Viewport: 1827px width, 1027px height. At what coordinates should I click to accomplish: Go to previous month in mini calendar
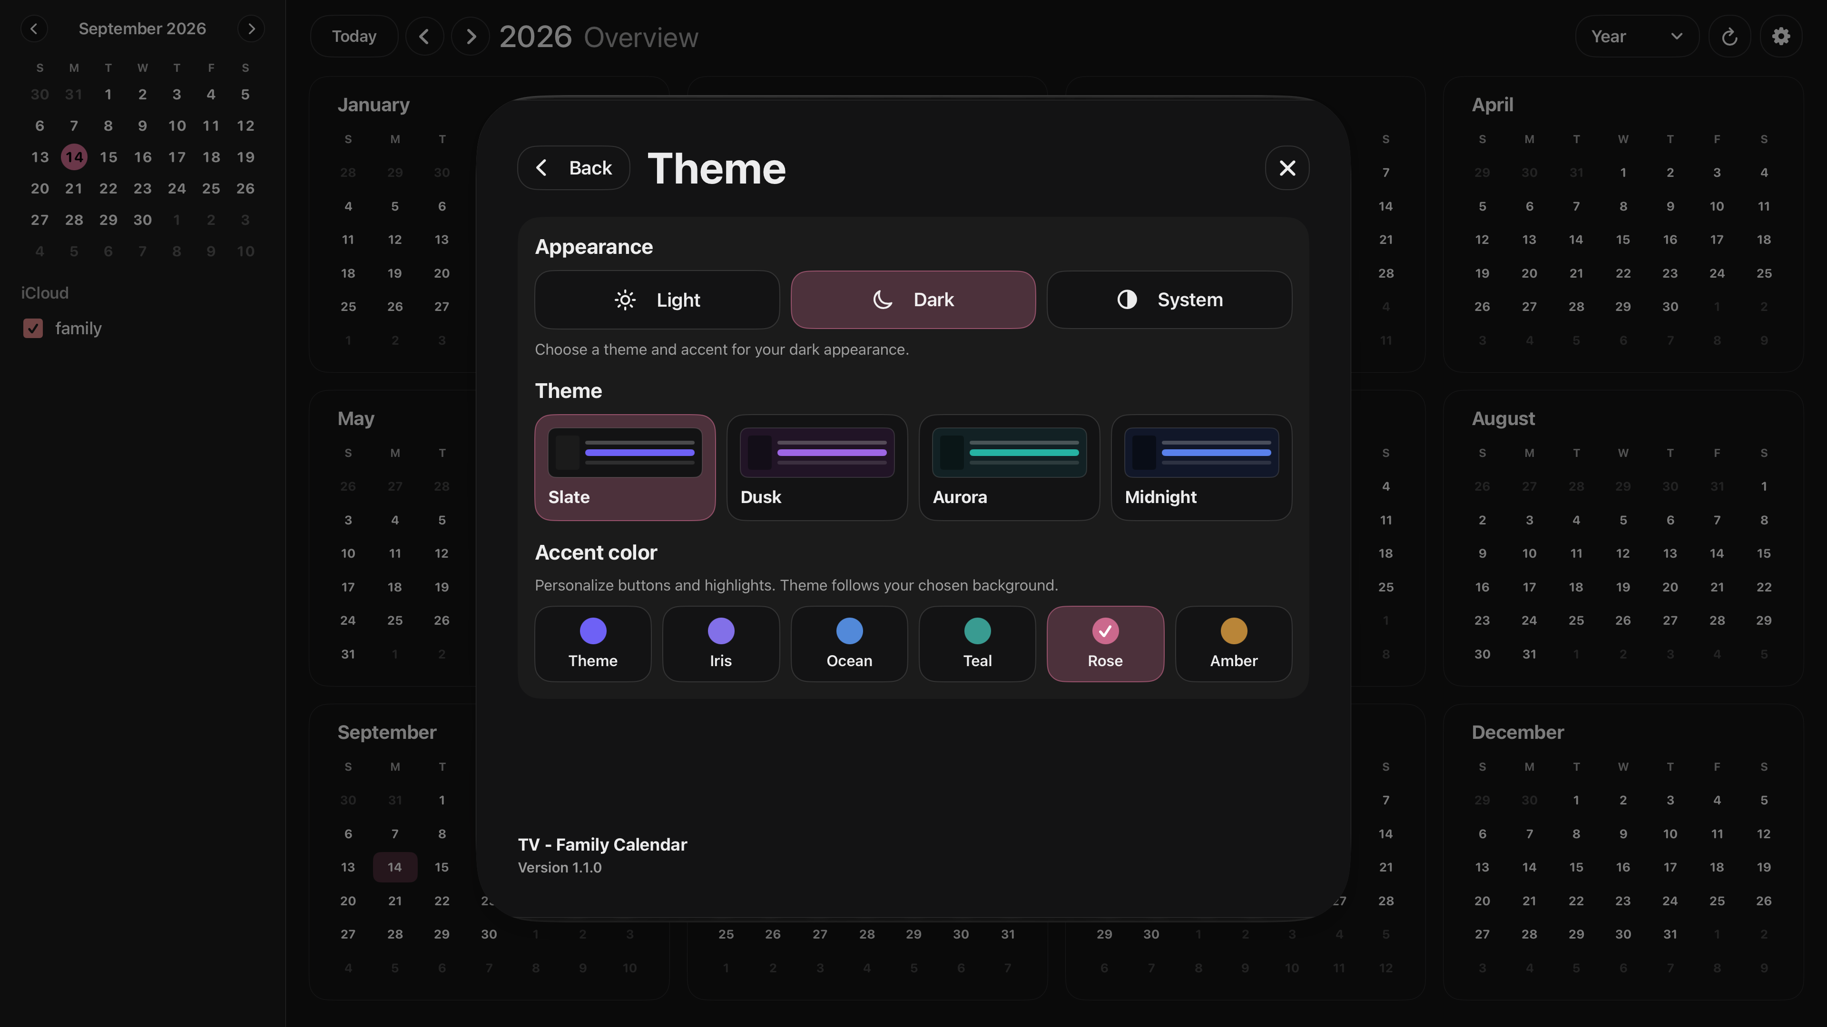[34, 29]
